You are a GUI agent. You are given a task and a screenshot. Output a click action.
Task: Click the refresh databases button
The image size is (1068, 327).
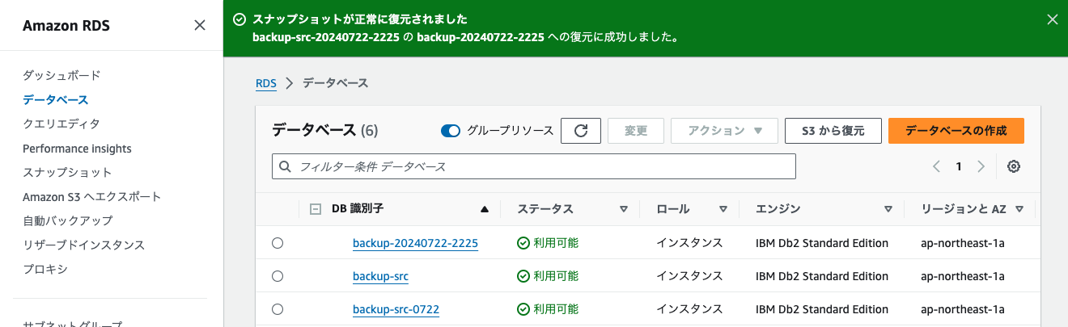point(581,131)
